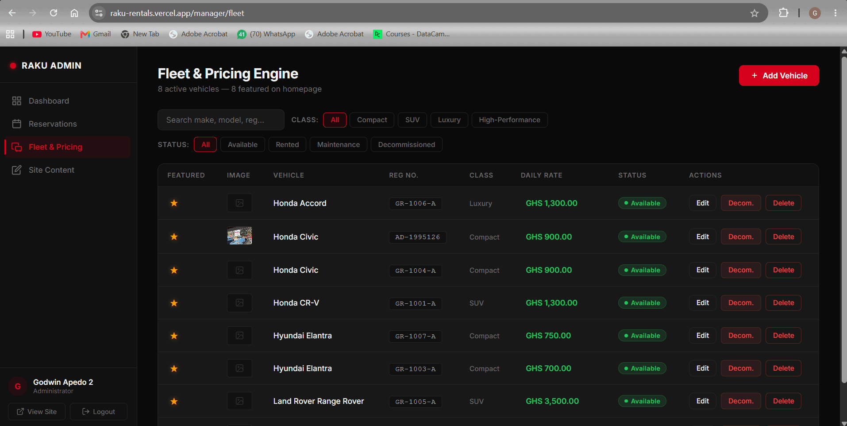Filter by Rented status
The width and height of the screenshot is (847, 426).
(x=287, y=145)
